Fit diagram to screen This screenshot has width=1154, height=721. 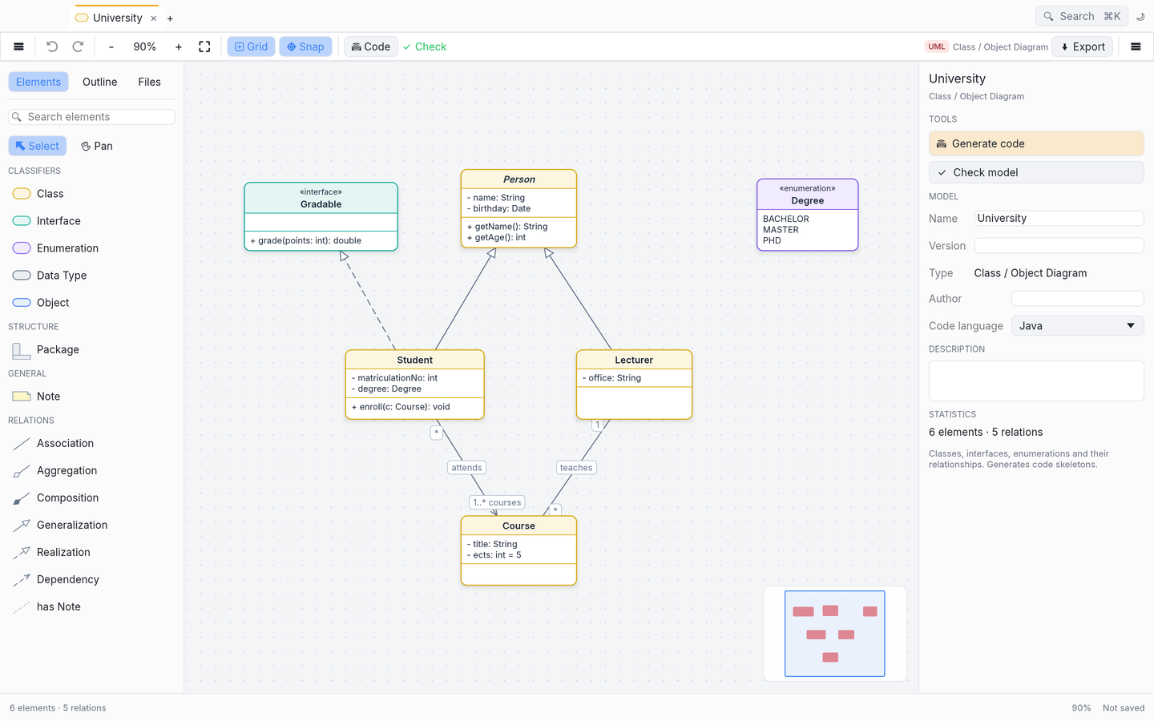204,46
